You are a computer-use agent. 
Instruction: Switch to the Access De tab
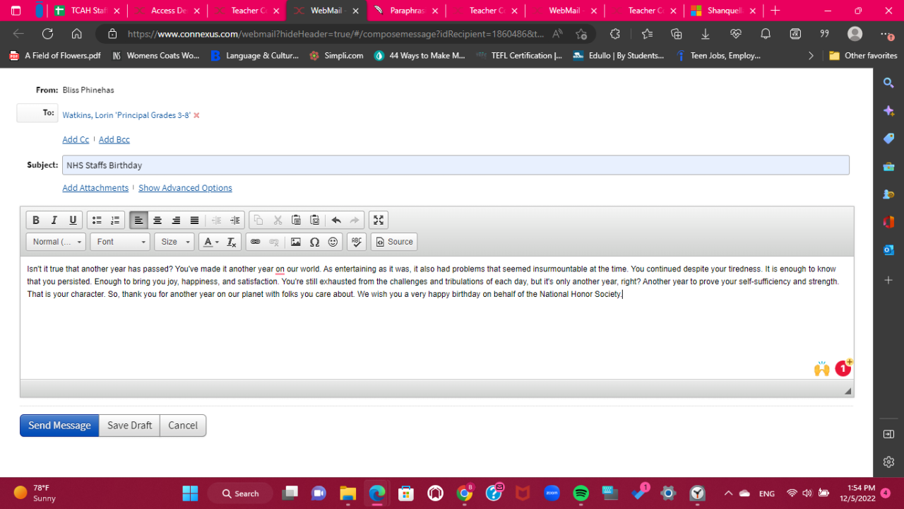(168, 11)
